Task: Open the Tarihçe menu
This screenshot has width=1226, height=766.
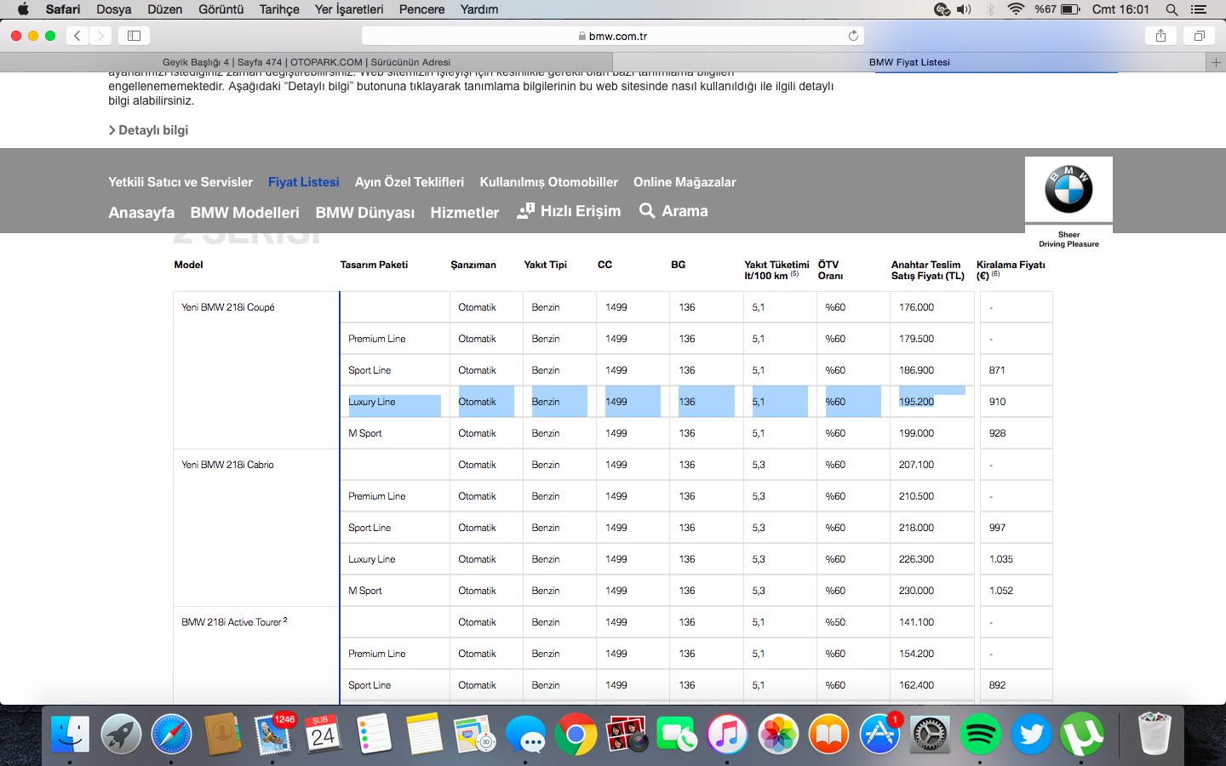Action: (x=279, y=9)
